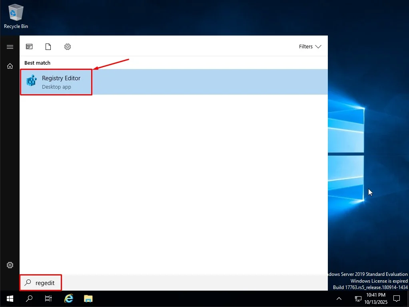Open Task View from the taskbar
Viewport: 409px width, 307px height.
click(48, 298)
